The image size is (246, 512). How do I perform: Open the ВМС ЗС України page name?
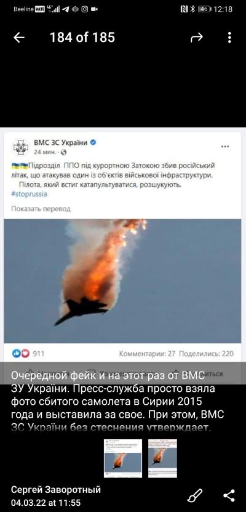[61, 143]
